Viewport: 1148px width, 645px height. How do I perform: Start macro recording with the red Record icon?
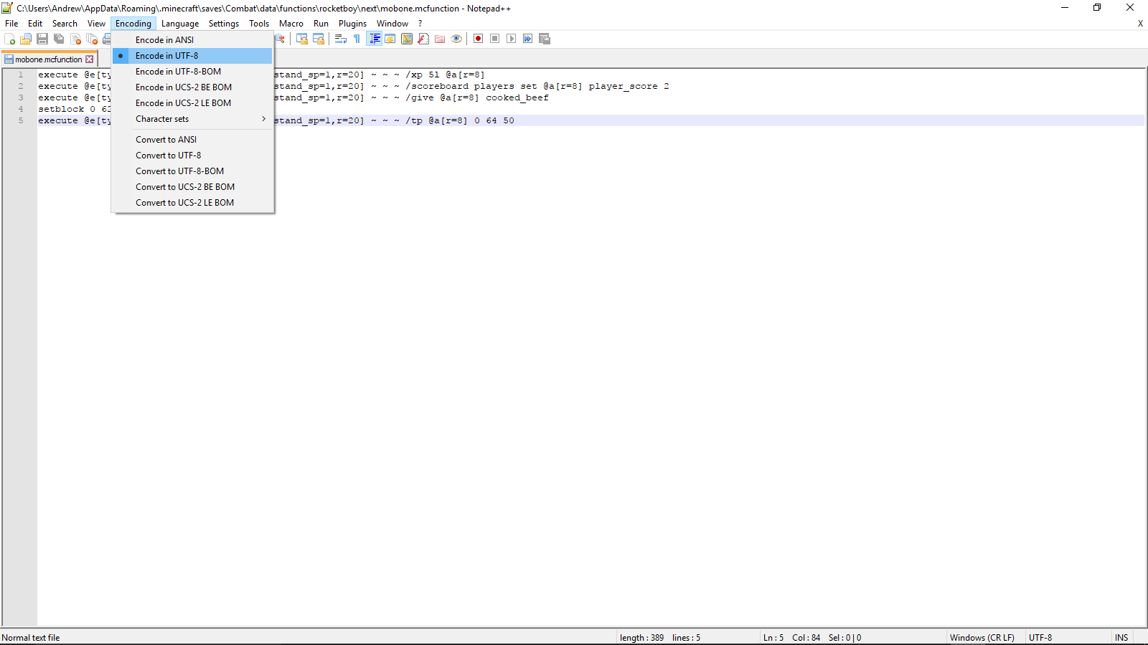tap(478, 39)
